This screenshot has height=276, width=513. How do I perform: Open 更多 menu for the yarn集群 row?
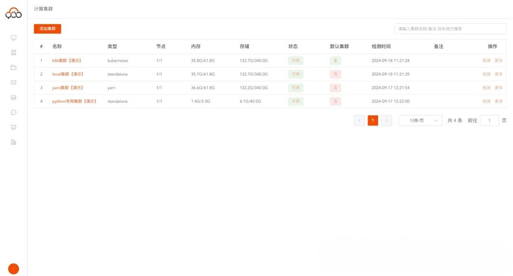tap(498, 88)
